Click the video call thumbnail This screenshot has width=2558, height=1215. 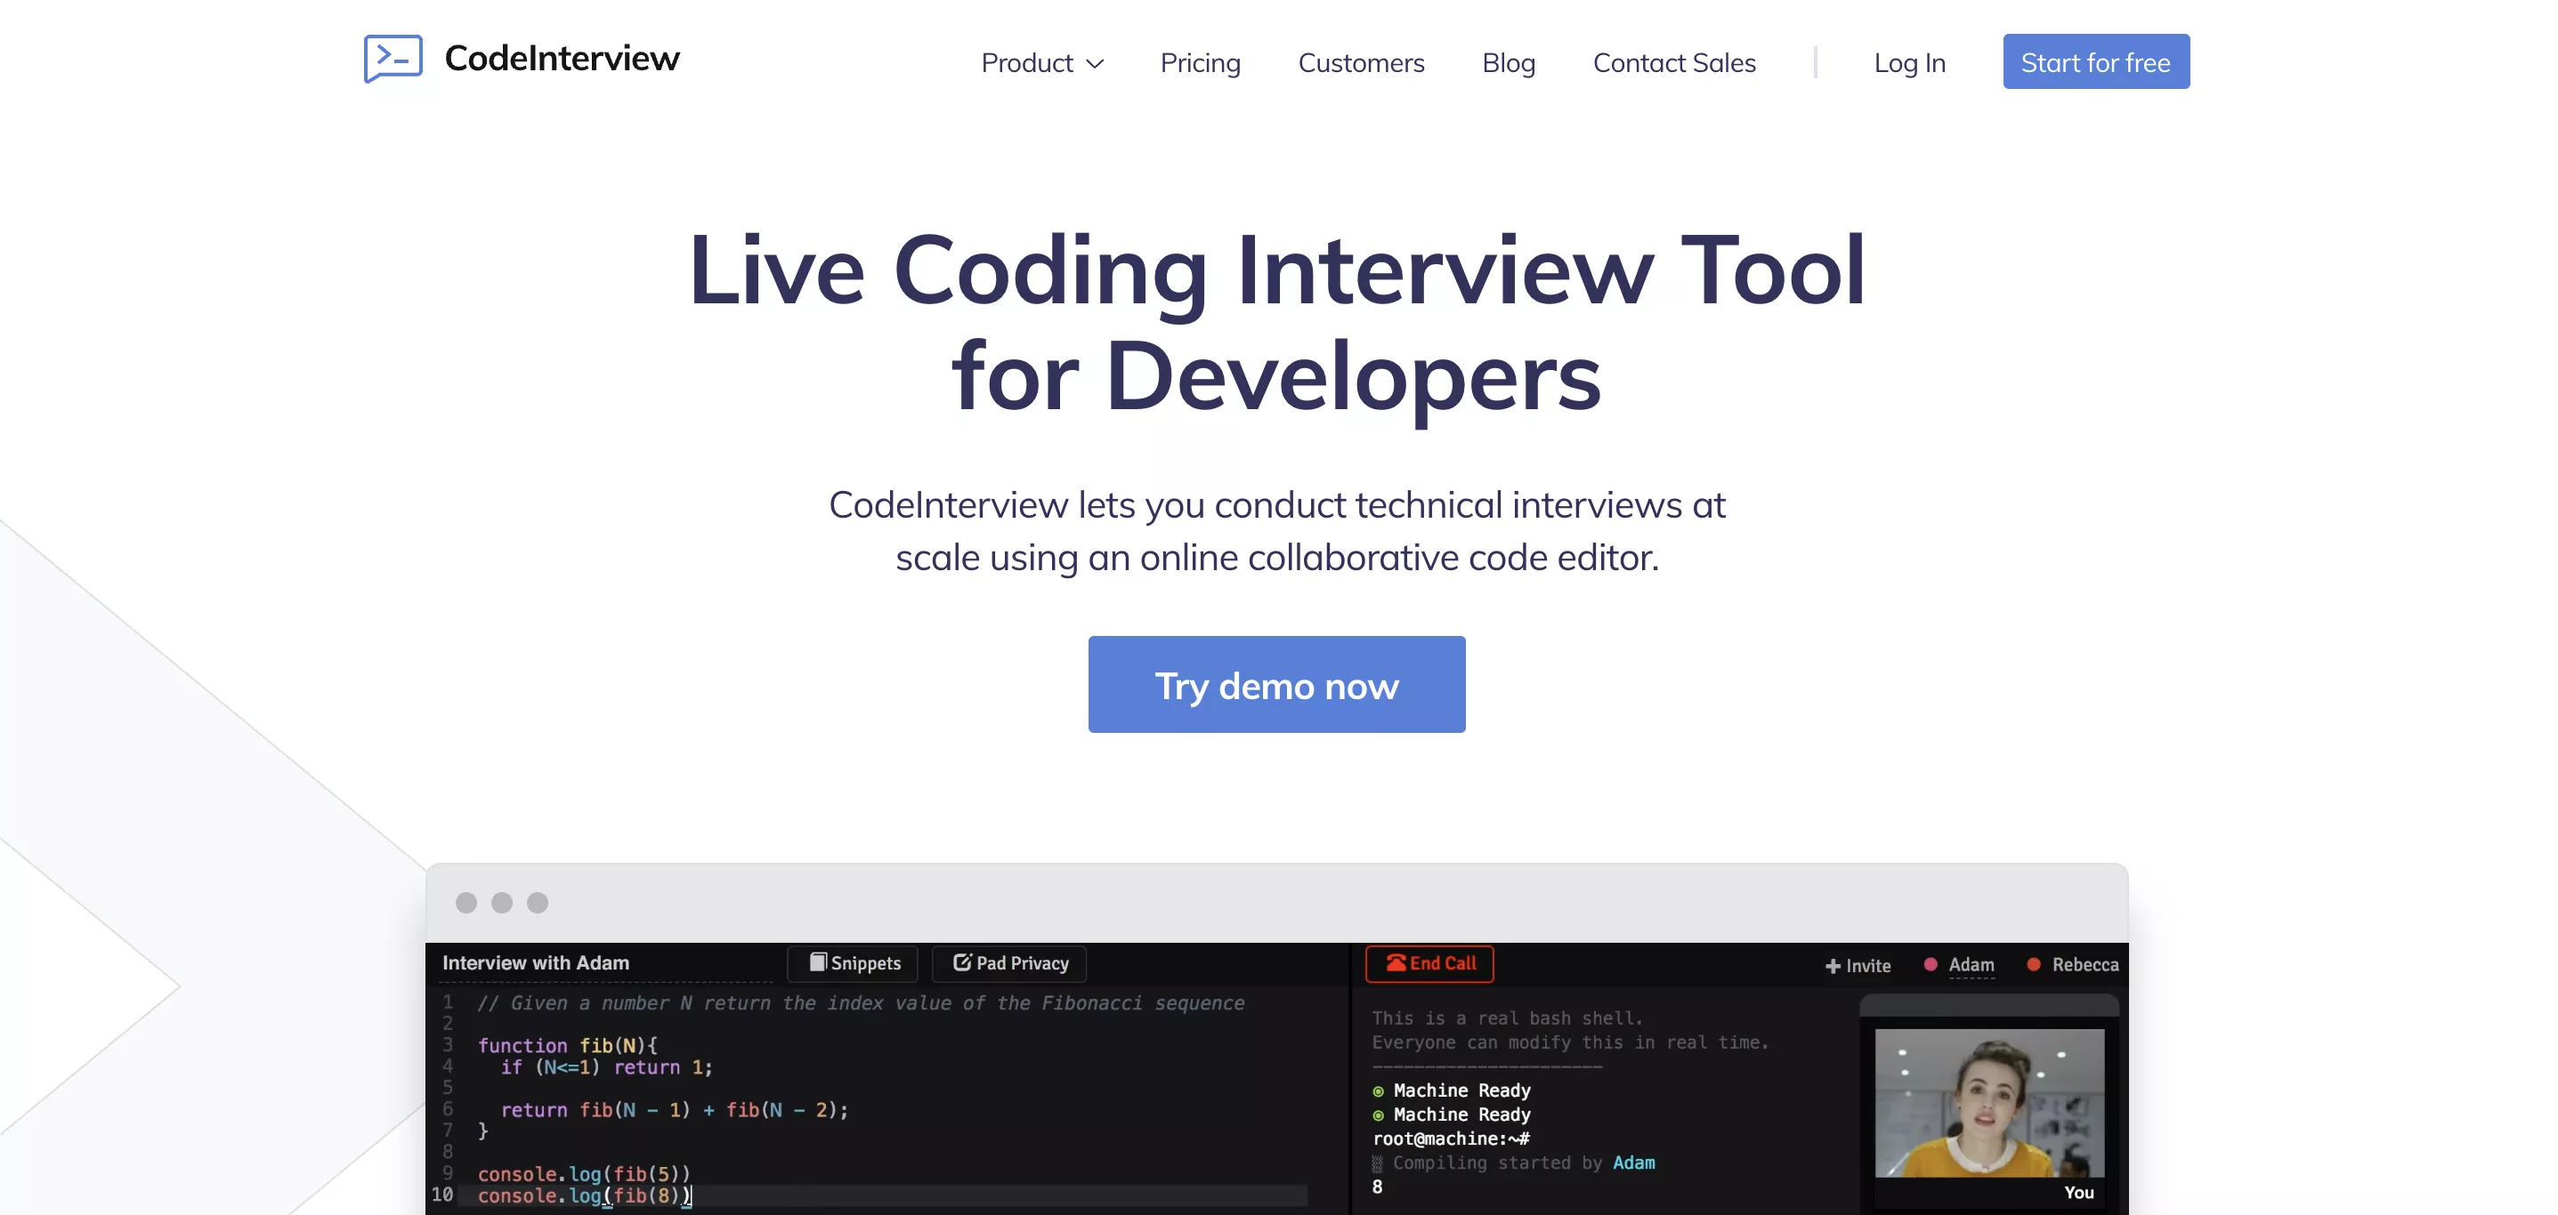coord(1988,1103)
